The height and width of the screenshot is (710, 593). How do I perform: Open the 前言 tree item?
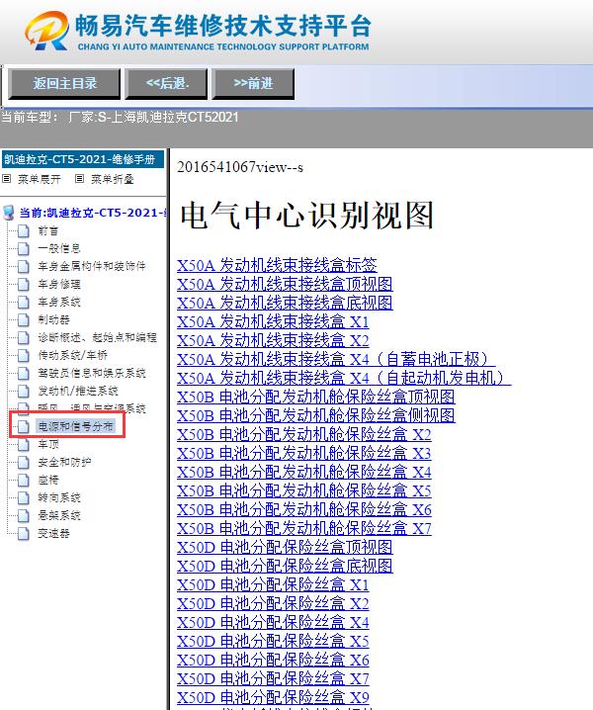(x=48, y=231)
